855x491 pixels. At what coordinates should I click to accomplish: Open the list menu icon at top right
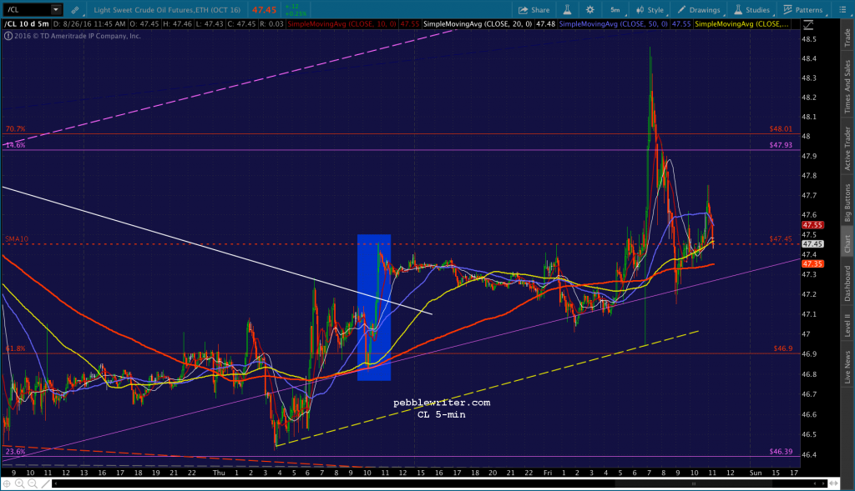[842, 10]
